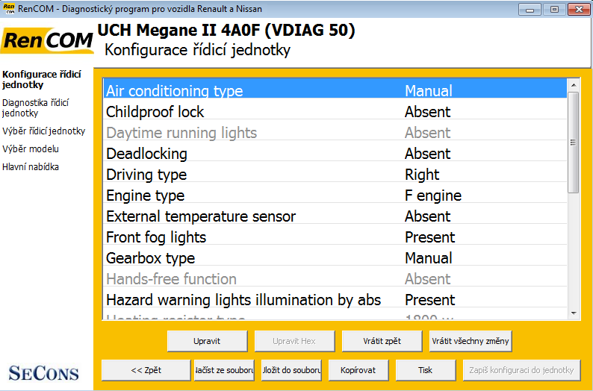
Task: Click the scrollbar down arrow in list
Action: point(574,314)
